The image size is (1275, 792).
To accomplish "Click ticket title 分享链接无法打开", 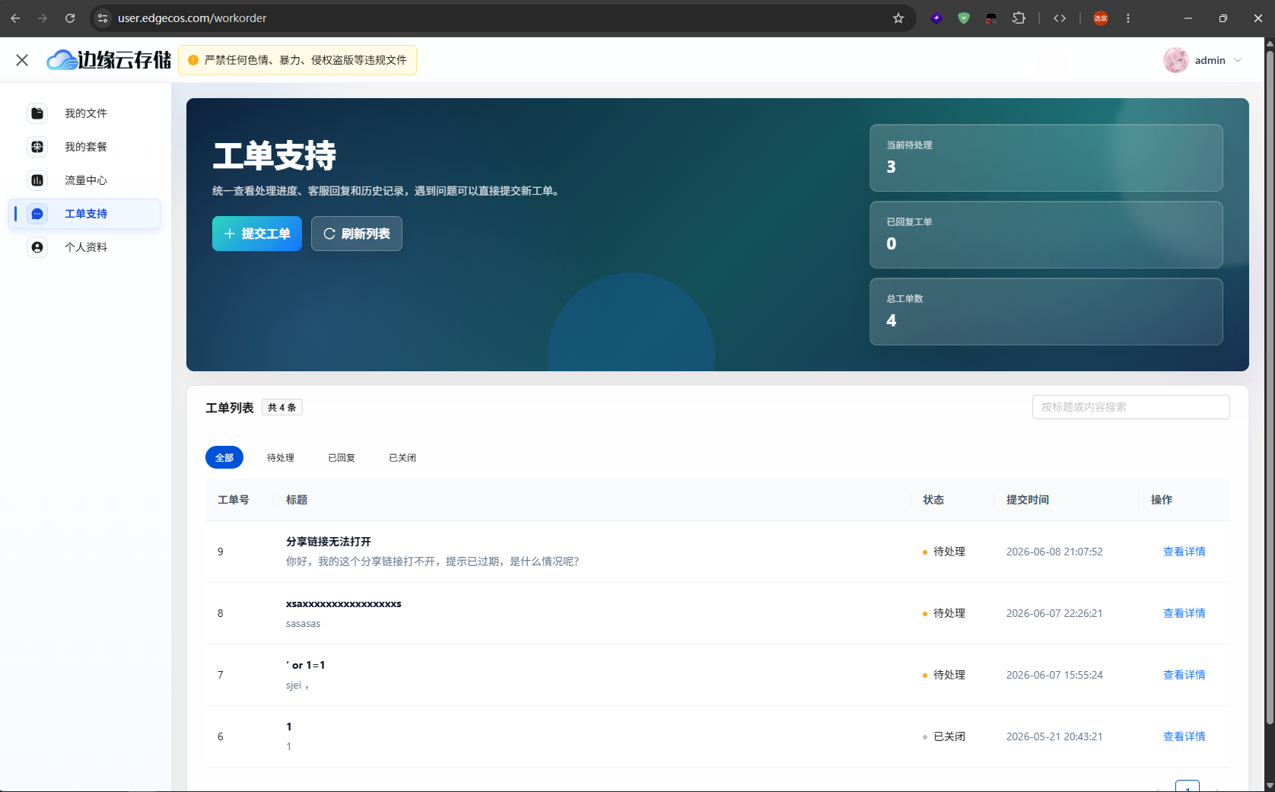I will click(329, 542).
